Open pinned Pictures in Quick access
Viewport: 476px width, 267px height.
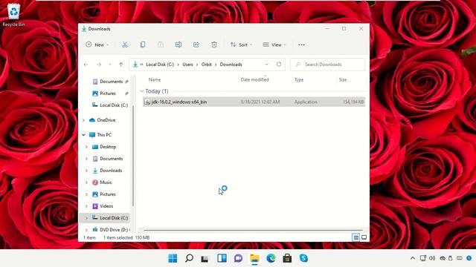[107, 93]
